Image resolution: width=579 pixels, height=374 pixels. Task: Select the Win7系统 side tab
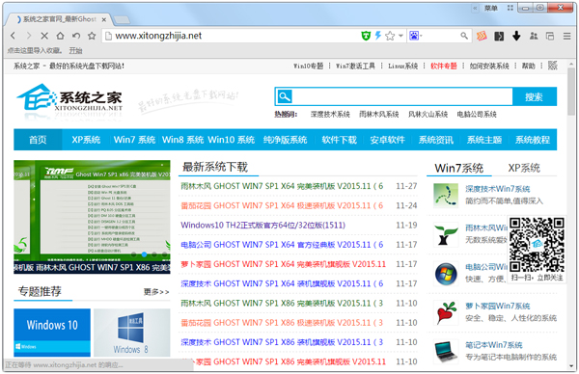point(459,168)
